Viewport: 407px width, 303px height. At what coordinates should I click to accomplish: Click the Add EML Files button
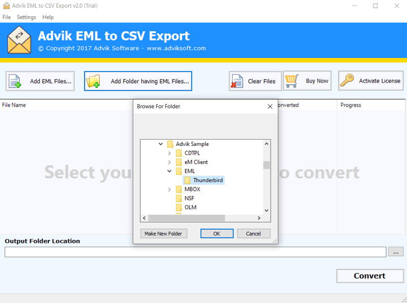coord(40,81)
